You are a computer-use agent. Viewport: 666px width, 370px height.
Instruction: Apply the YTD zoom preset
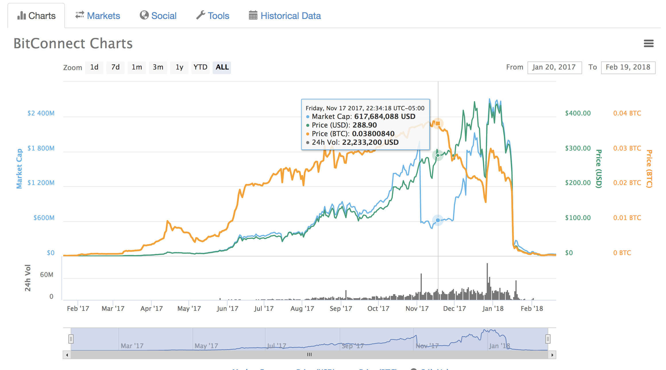[200, 67]
